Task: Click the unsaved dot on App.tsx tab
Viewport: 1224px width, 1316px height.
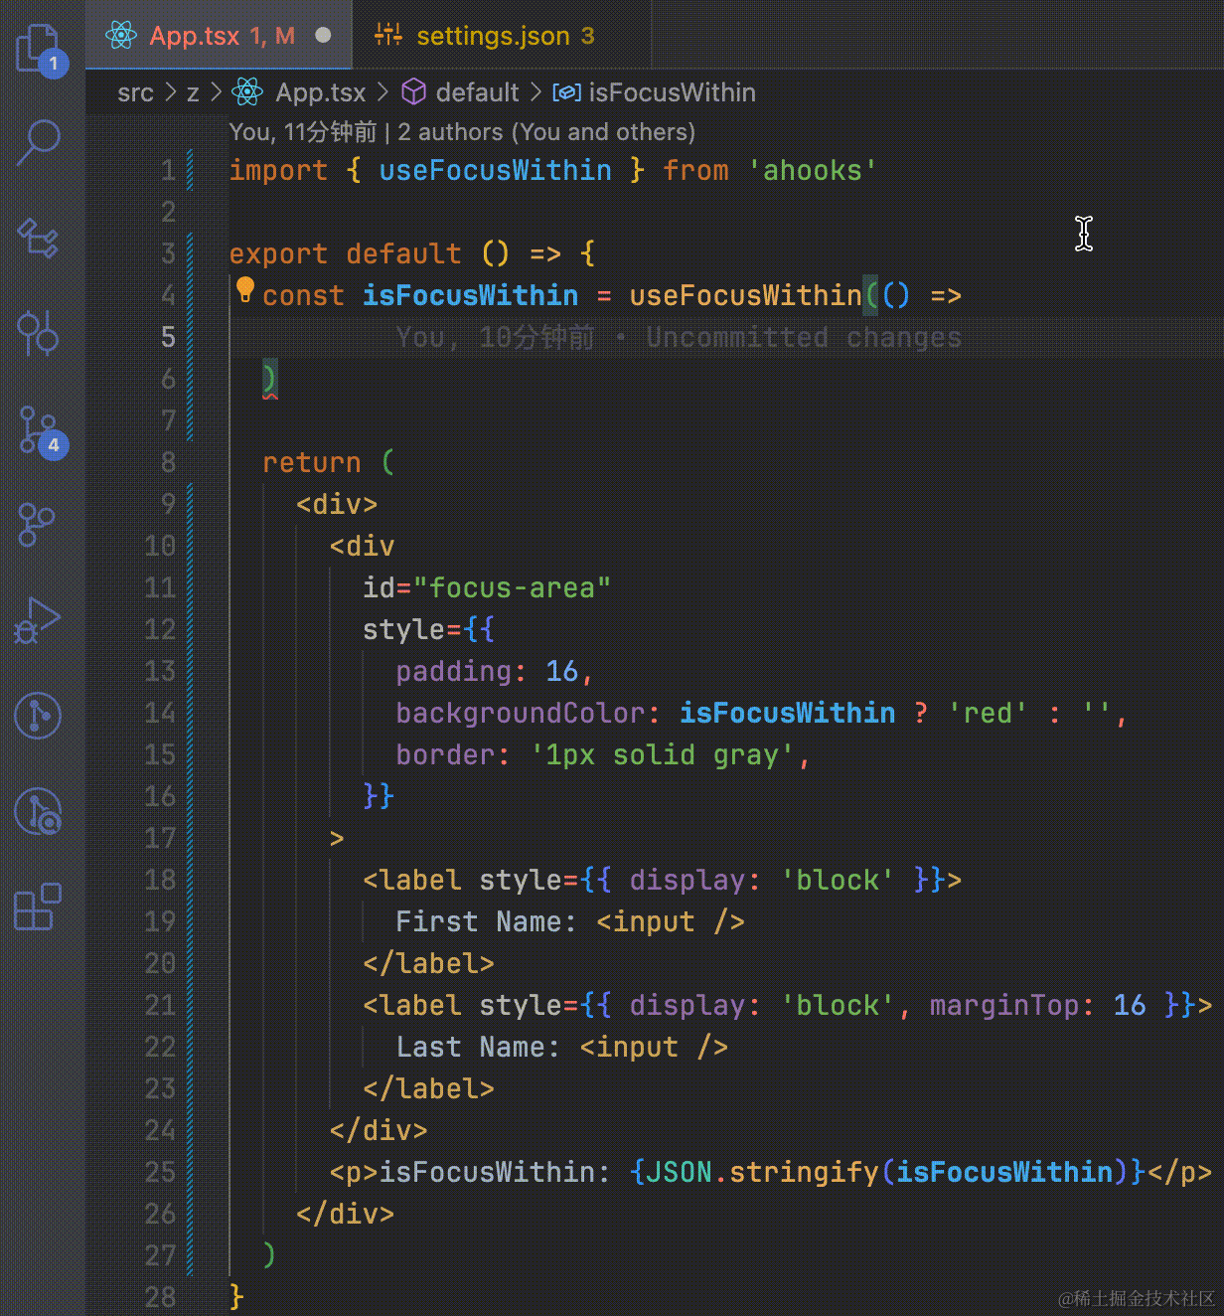Action: (x=323, y=35)
